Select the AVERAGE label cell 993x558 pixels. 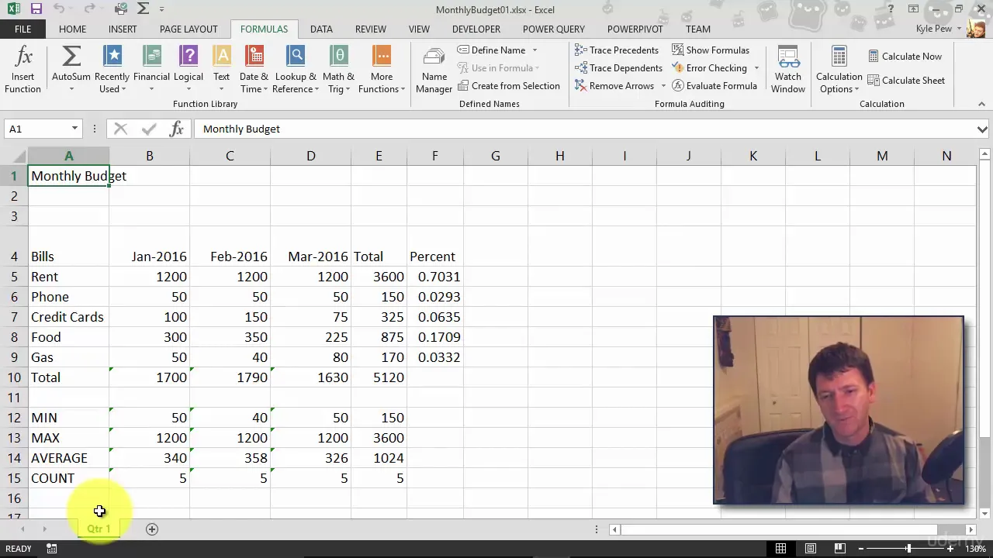(68, 458)
